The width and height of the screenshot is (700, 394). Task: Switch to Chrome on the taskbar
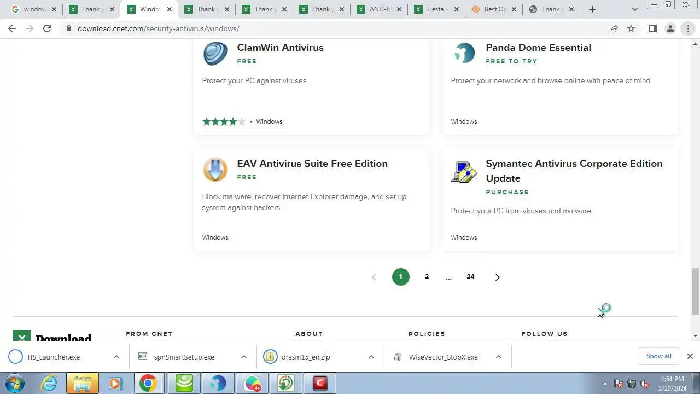(148, 383)
